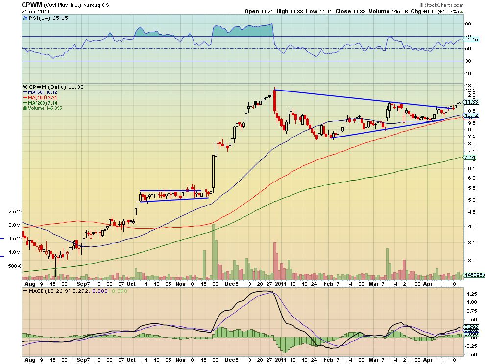Click the 0.292 MACD tag on right axis
This screenshot has height=364, width=485.
coord(471,327)
